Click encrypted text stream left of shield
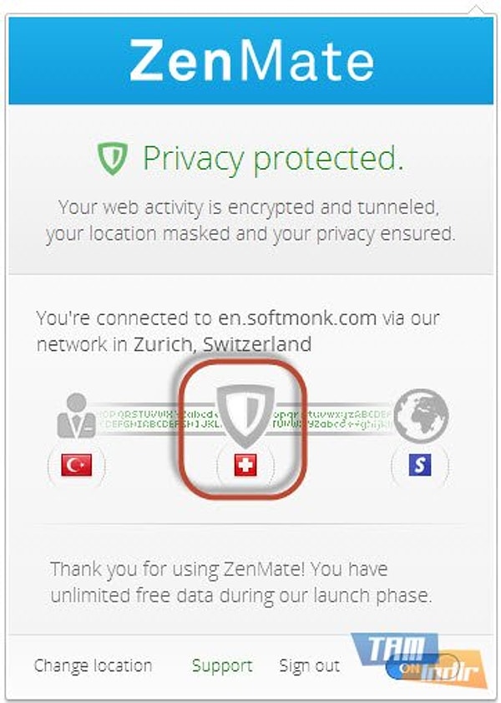This screenshot has height=703, width=501. pos(158,419)
